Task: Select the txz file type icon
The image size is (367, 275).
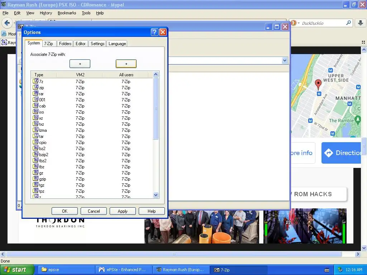Action: pyautogui.click(x=35, y=124)
